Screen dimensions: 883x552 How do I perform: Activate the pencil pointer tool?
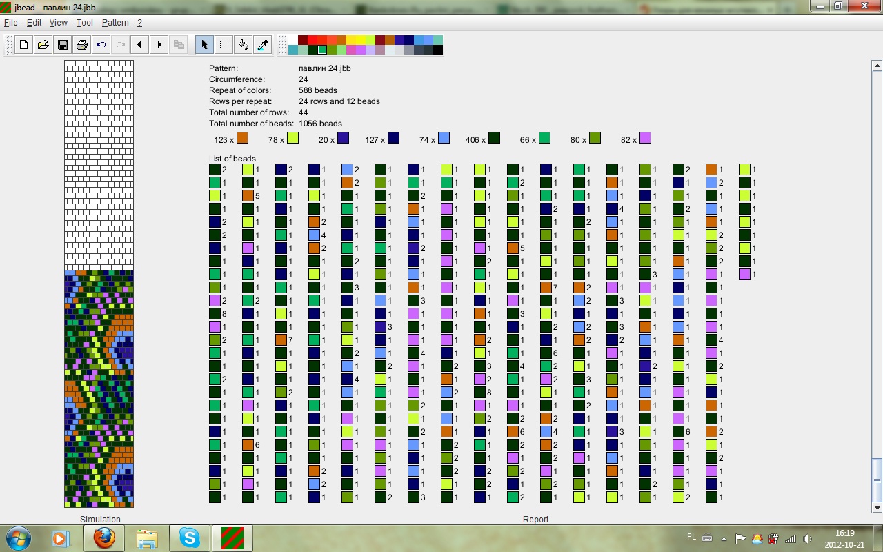tap(204, 45)
